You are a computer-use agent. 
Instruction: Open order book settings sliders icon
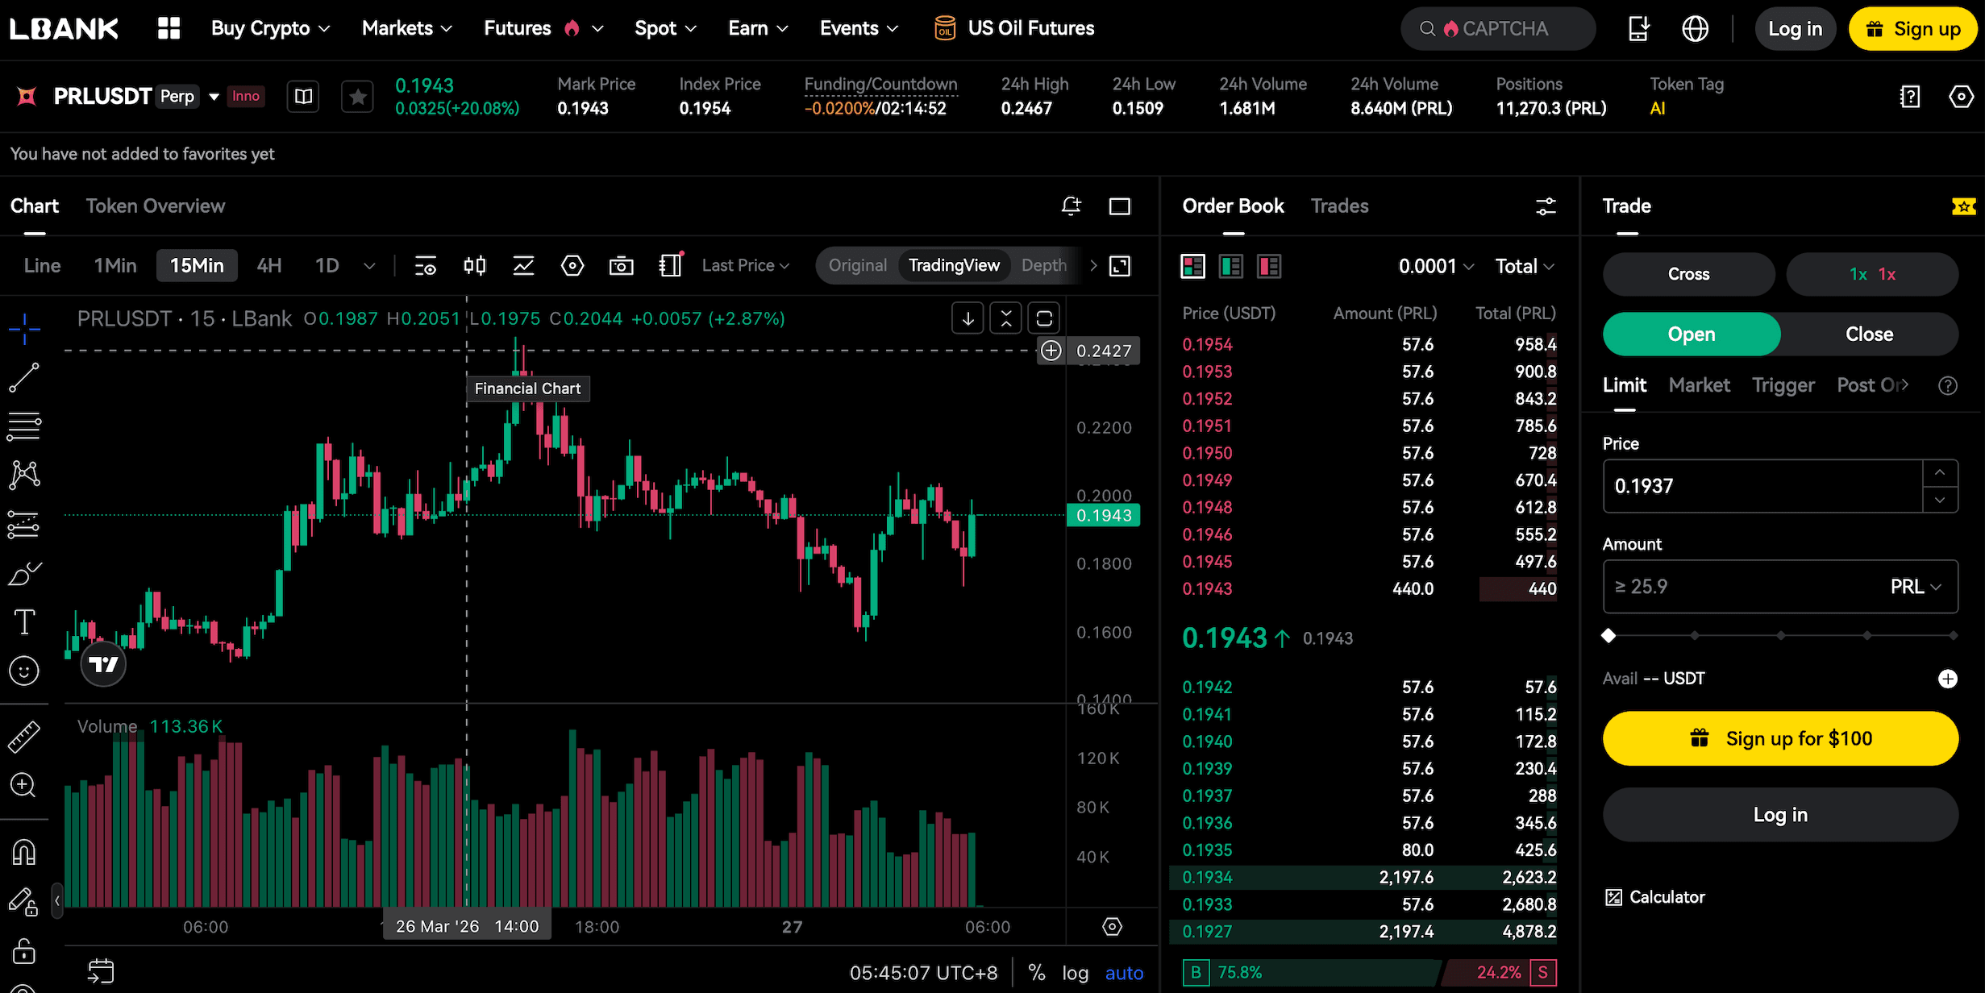point(1546,206)
